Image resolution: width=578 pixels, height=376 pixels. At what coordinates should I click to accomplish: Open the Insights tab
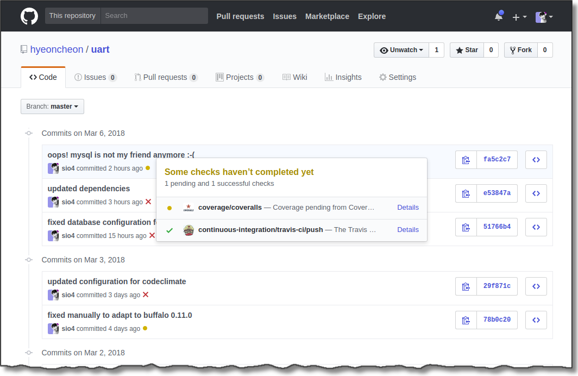(x=343, y=77)
